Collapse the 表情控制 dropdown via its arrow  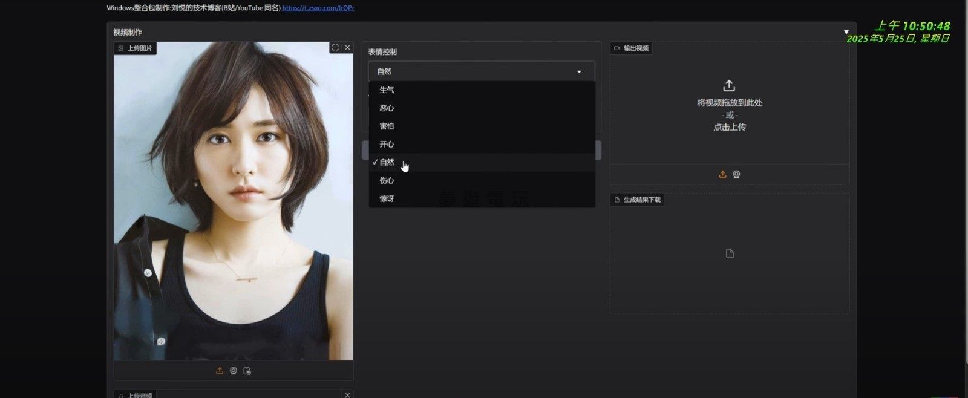579,72
